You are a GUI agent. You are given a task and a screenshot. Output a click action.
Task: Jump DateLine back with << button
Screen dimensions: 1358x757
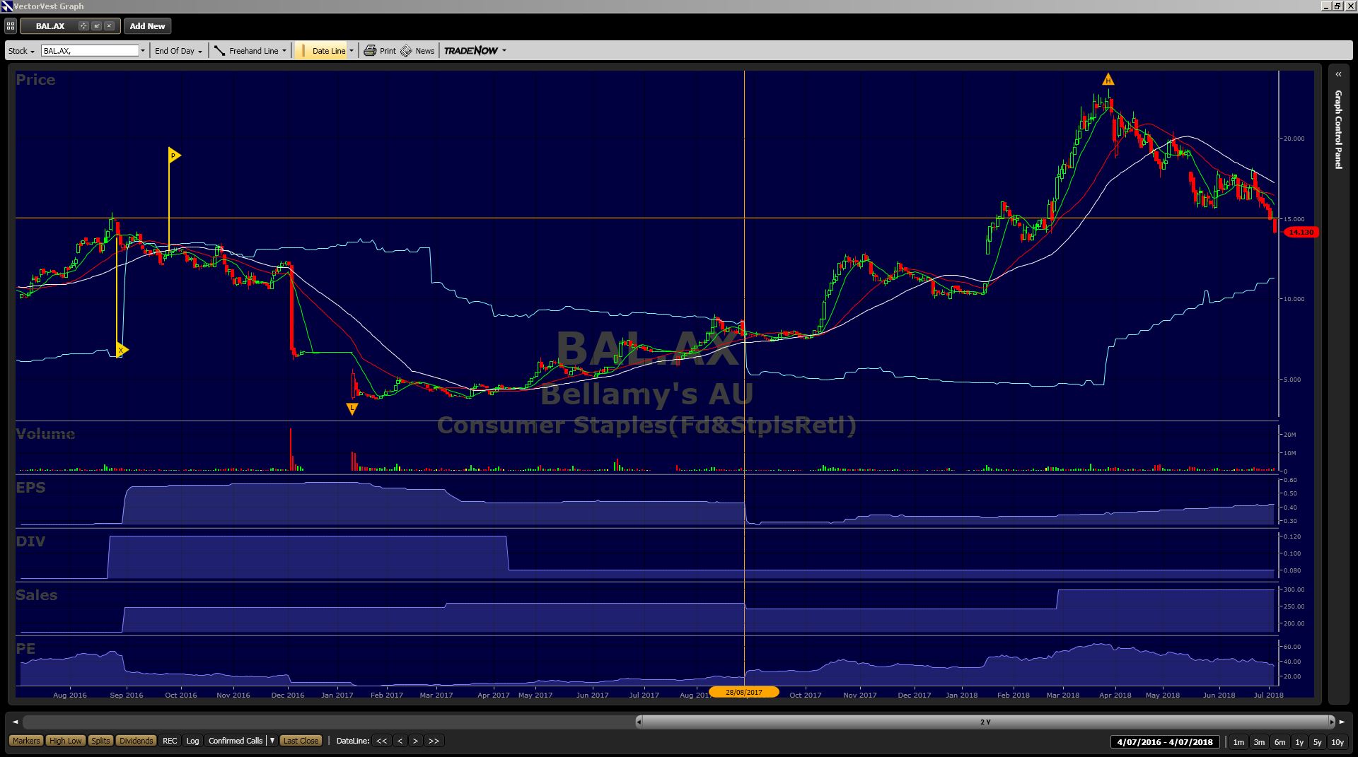382,741
